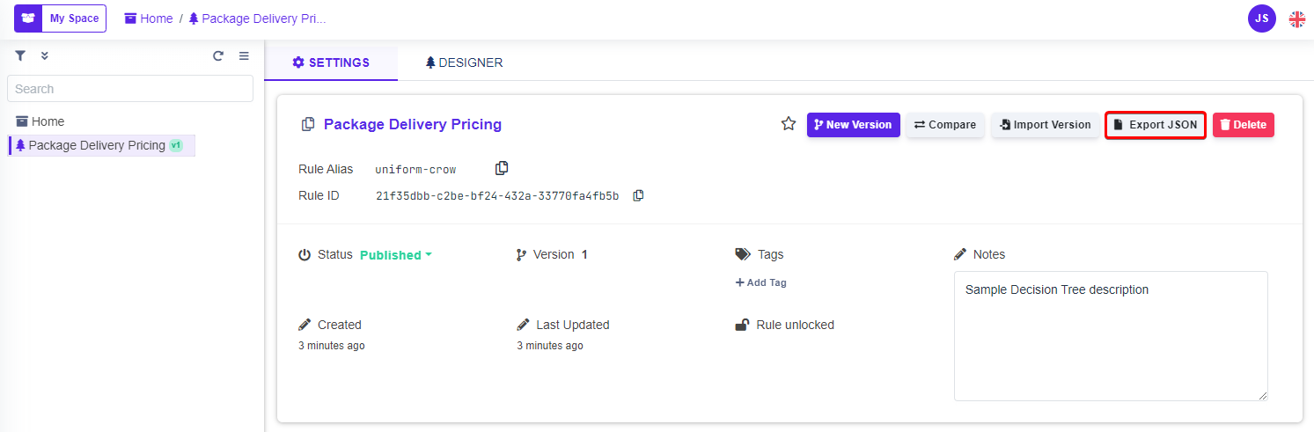Select Package Delivery Pricing in the tree
This screenshot has width=1314, height=432.
97,145
